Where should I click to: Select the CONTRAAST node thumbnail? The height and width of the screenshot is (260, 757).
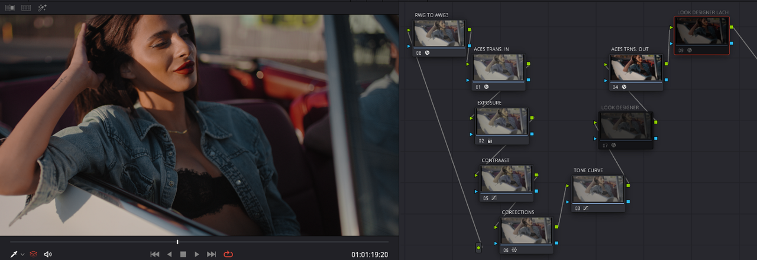click(x=506, y=179)
